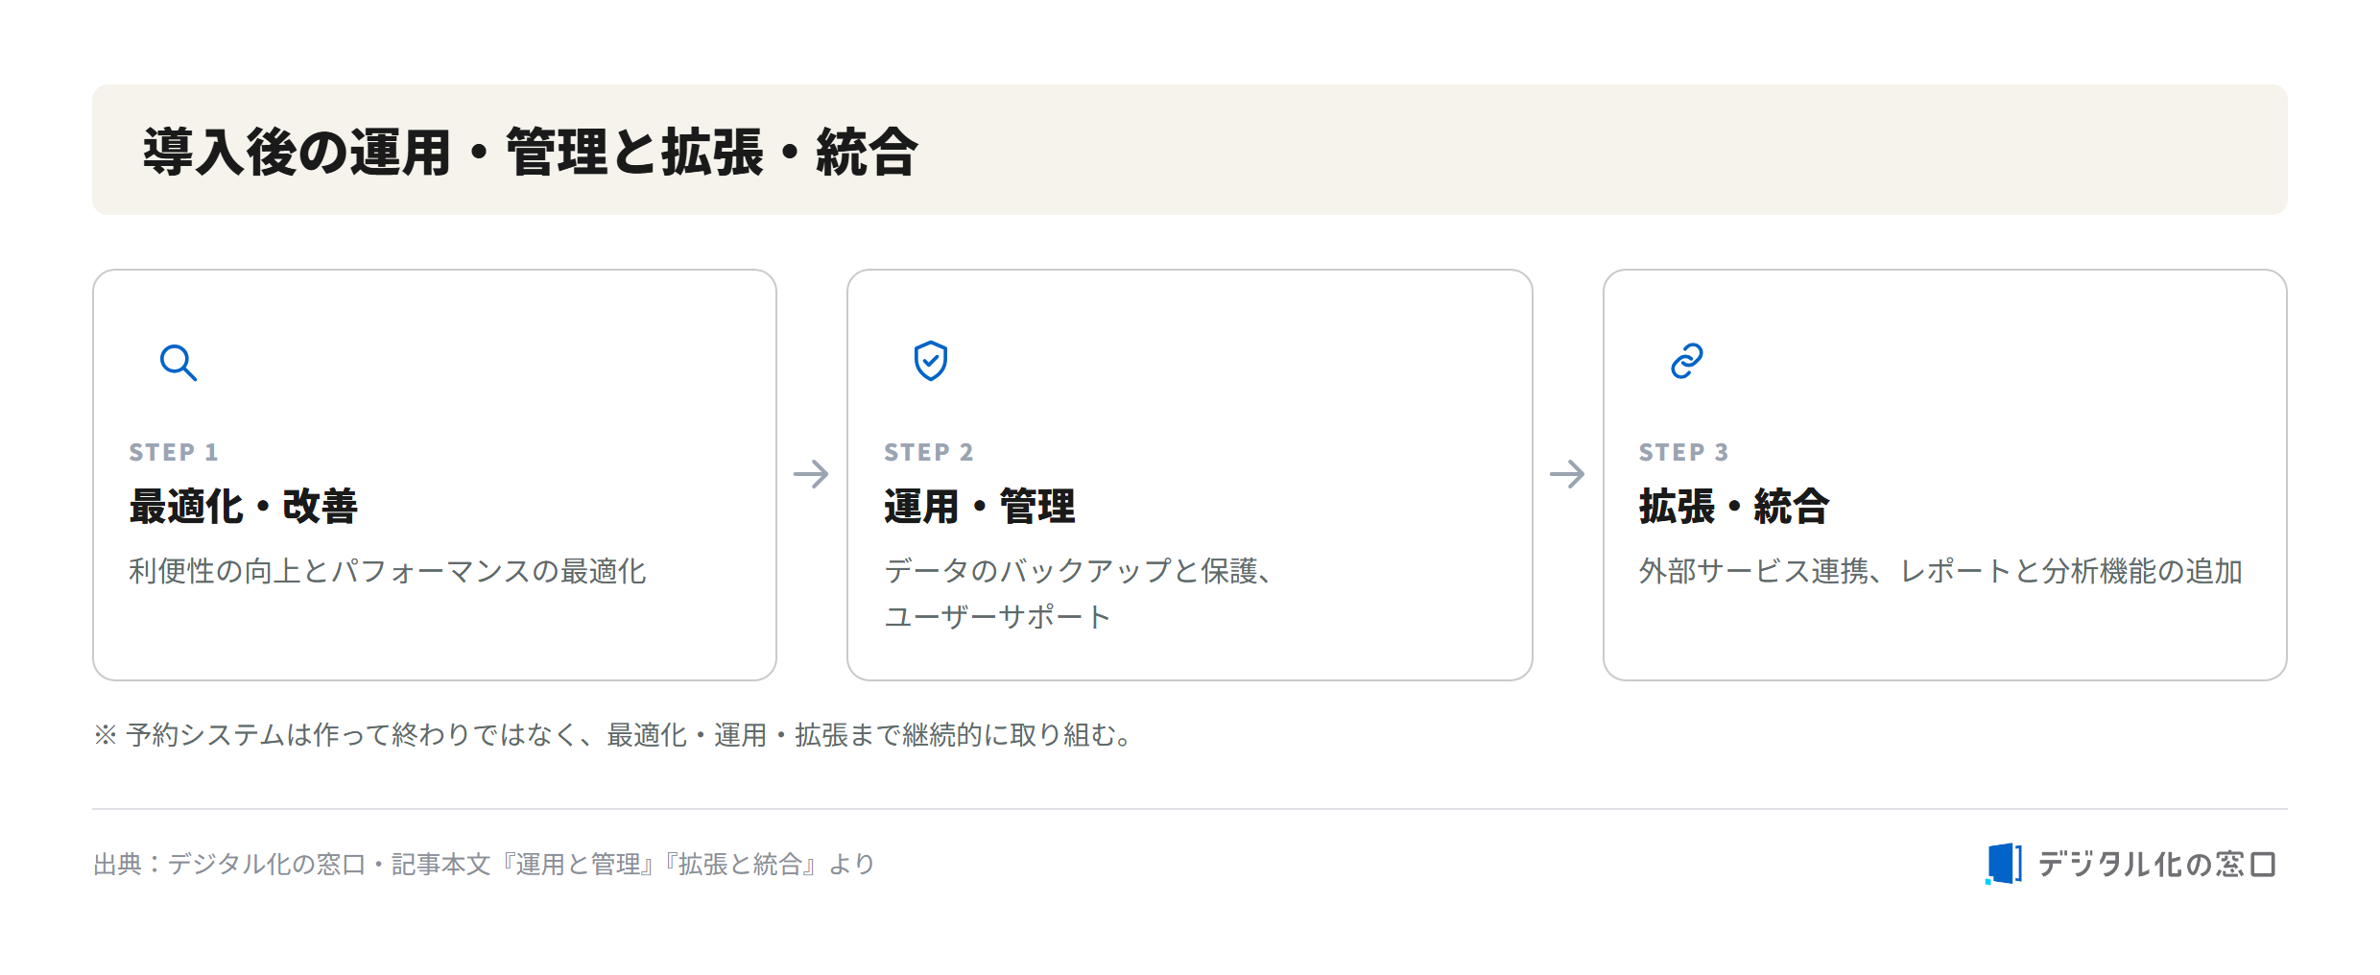Image resolution: width=2380 pixels, height=975 pixels.
Task: Select the 最適化・改善 heading
Action: pyautogui.click(x=244, y=506)
